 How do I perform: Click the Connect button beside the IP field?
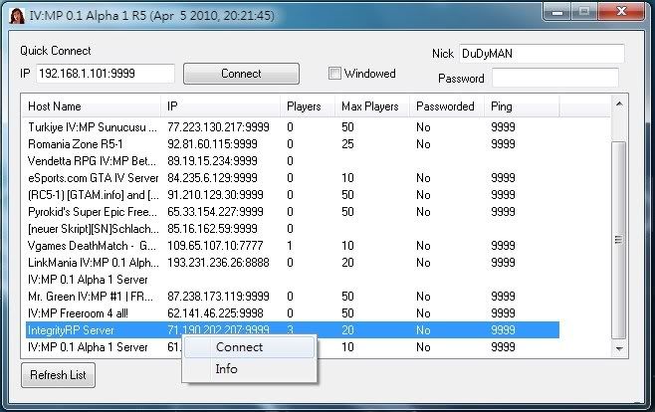(241, 74)
